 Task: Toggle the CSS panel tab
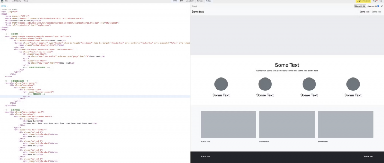coord(182,1)
